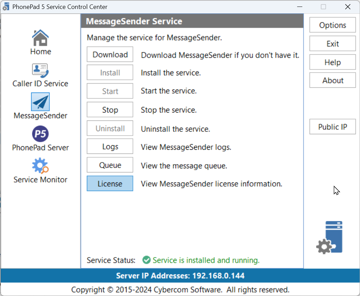
Task: Click the app icon in title bar
Action: [x=6, y=7]
